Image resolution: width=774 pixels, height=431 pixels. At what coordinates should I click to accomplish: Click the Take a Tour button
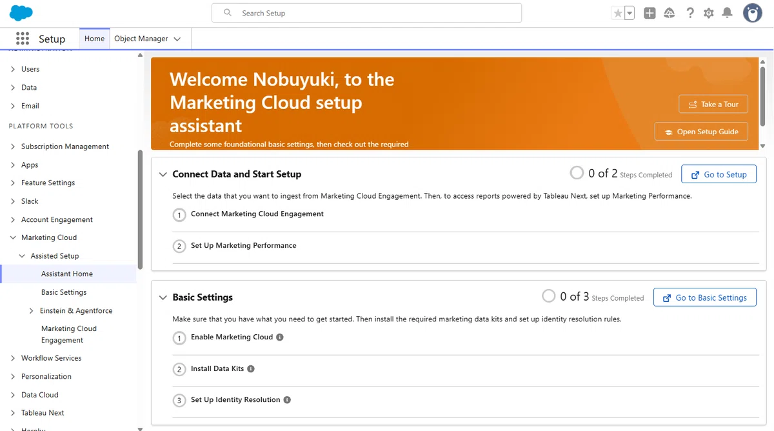713,104
